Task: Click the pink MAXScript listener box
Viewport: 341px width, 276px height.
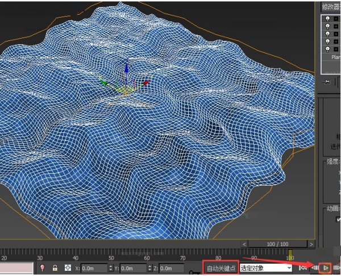Action: (x=16, y=267)
